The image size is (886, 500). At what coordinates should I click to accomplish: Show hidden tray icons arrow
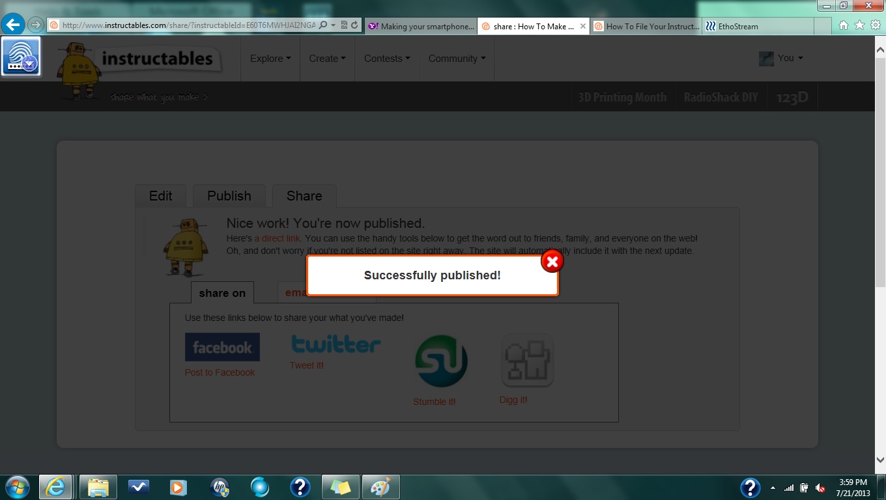[773, 488]
